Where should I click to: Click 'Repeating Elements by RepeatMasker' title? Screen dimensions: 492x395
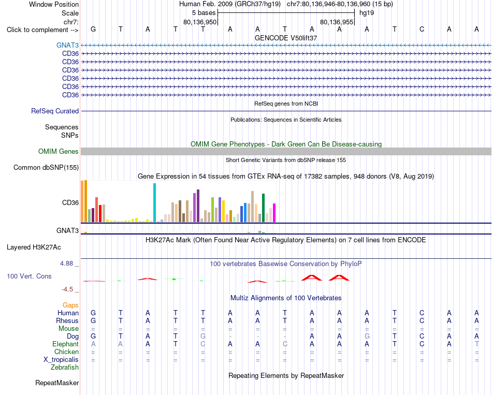click(286, 375)
